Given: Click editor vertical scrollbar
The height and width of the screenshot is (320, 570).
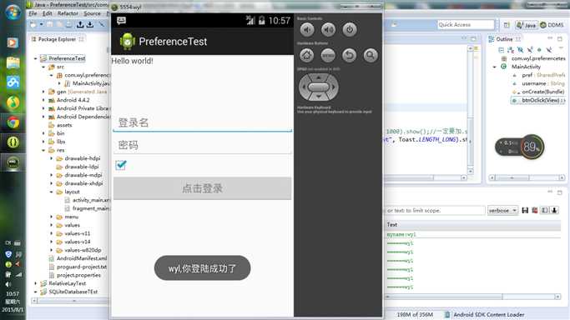Looking at the screenshot, I should click(471, 109).
